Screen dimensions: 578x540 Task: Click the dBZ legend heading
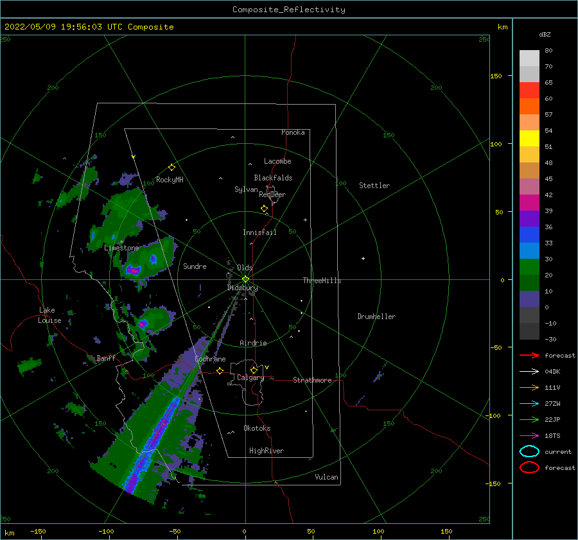click(545, 35)
